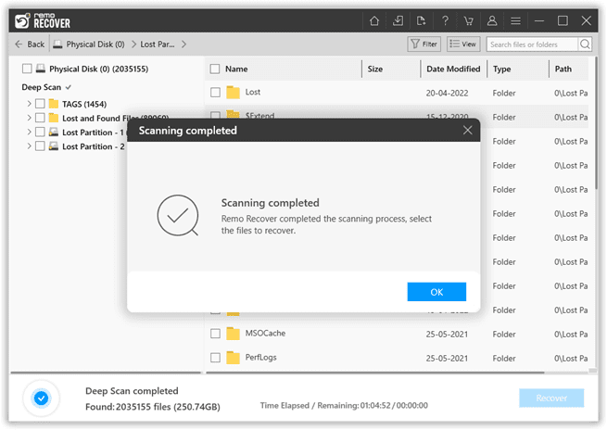Tick the Lost Partition - 2 checkbox
The width and height of the screenshot is (607, 430).
pyautogui.click(x=40, y=146)
